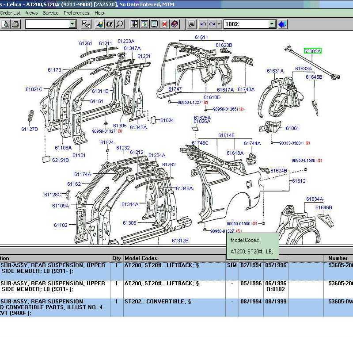Click part callout 61631A

(275, 71)
